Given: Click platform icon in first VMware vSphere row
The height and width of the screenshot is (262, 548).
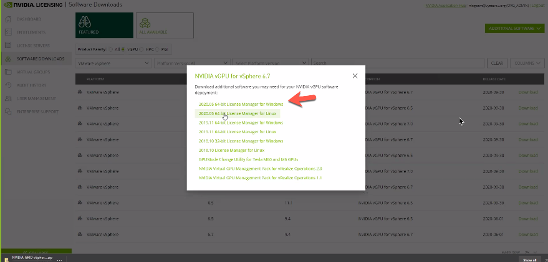Looking at the screenshot, I should 80,92.
